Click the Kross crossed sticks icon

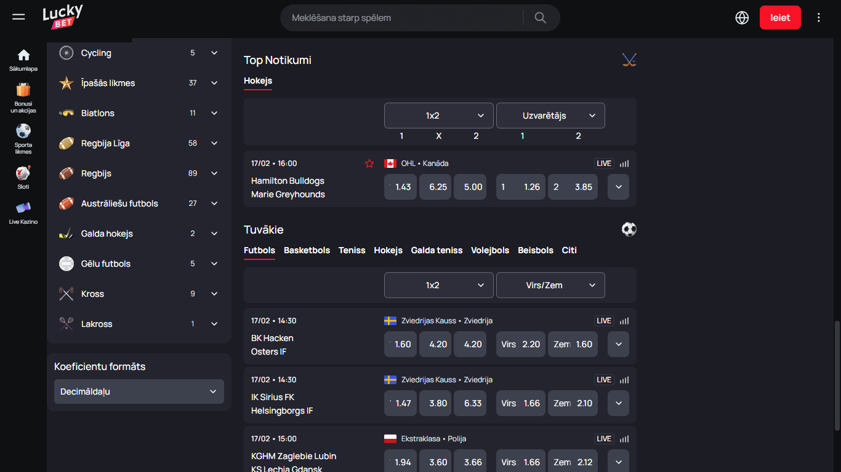pyautogui.click(x=66, y=294)
